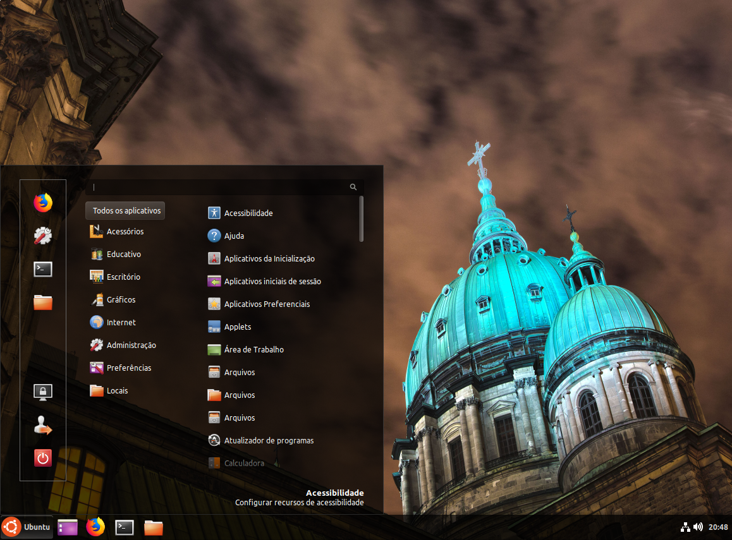Viewport: 732px width, 540px height.
Task: Select the Todos os aplicativos category
Action: click(x=125, y=211)
